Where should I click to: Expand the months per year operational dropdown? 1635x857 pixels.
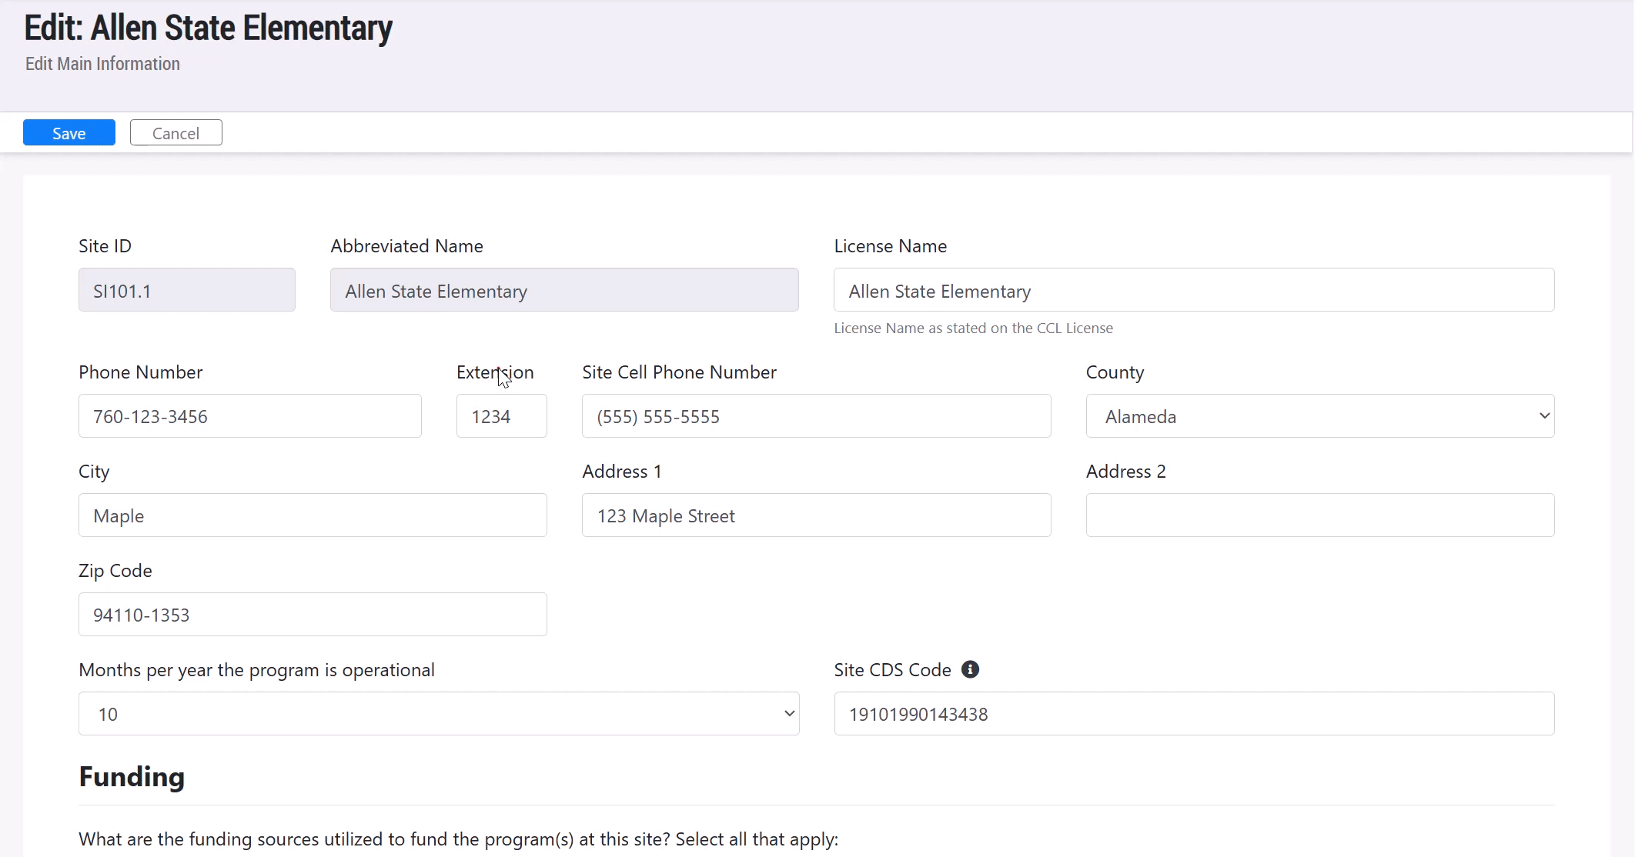click(439, 714)
